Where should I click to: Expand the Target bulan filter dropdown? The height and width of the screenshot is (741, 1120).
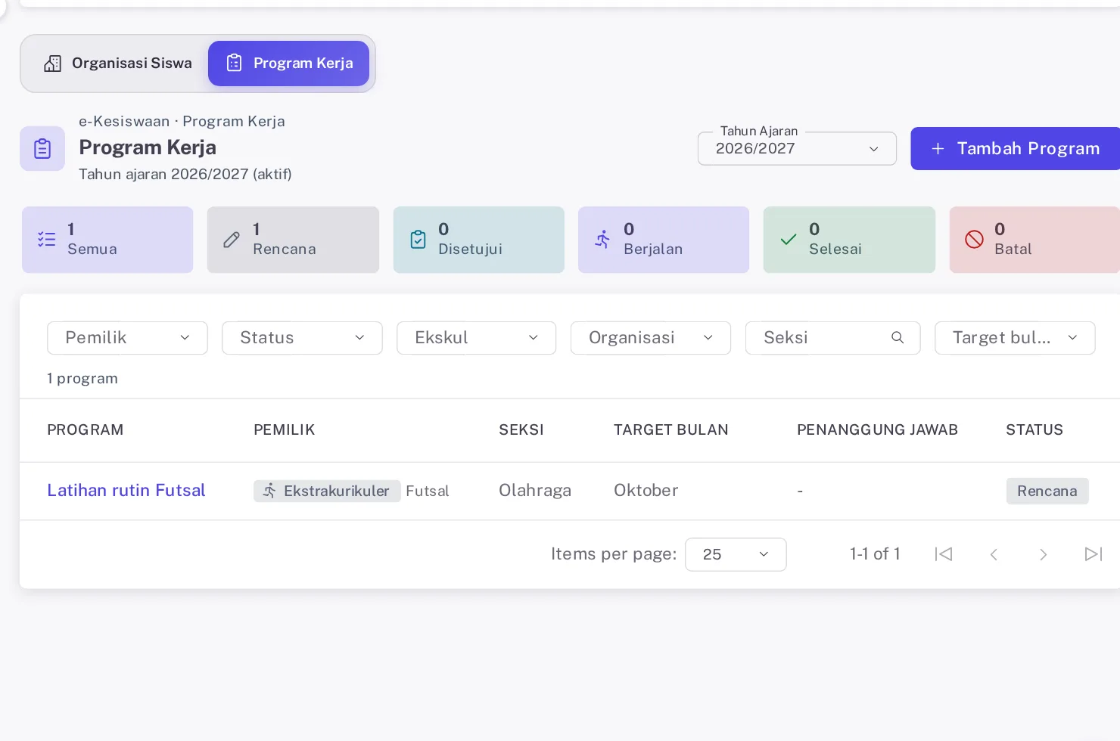1015,338
